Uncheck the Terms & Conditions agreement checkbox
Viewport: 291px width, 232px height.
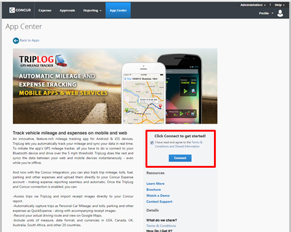click(152, 143)
